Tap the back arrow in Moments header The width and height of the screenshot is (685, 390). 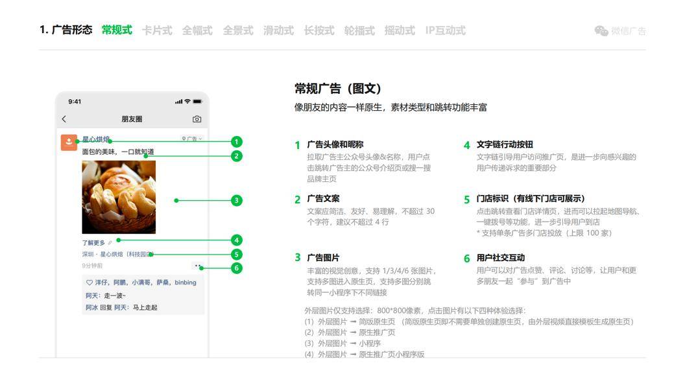(x=64, y=119)
